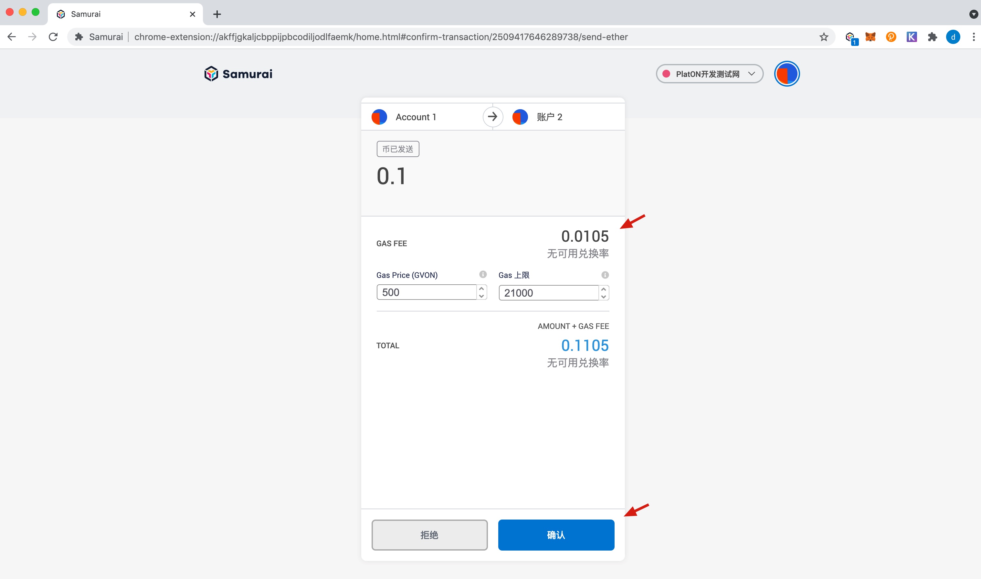Click the Samurai extension site-info chip
The height and width of the screenshot is (579, 981).
click(x=99, y=37)
